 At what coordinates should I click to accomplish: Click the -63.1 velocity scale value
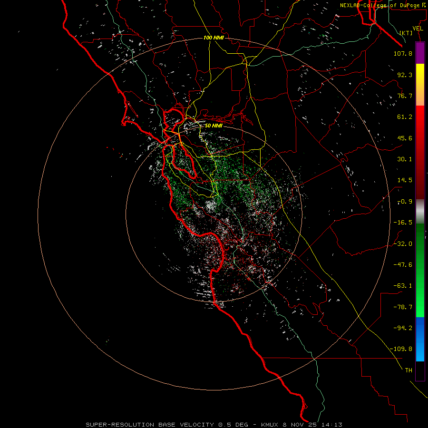coord(403,286)
